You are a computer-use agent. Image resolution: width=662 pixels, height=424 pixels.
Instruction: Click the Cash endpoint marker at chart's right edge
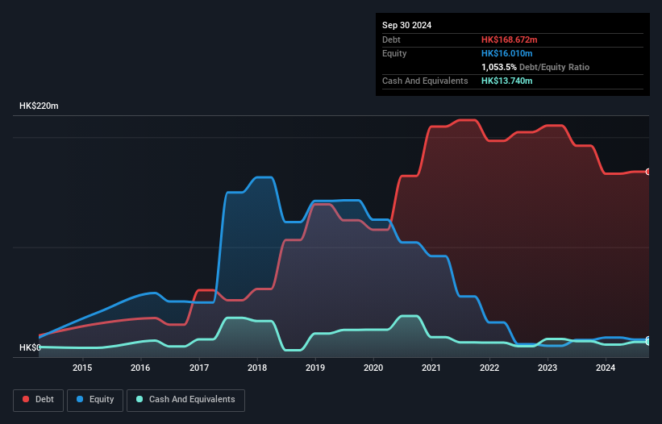pyautogui.click(x=648, y=342)
